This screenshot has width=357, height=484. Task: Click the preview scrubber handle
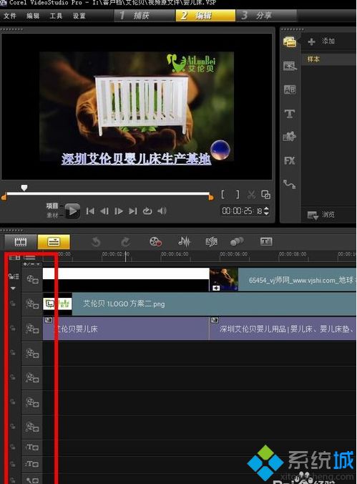(24, 188)
